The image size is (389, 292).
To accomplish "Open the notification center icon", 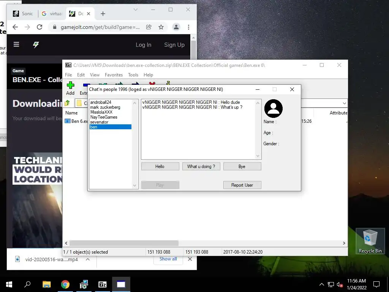I will pos(376,284).
